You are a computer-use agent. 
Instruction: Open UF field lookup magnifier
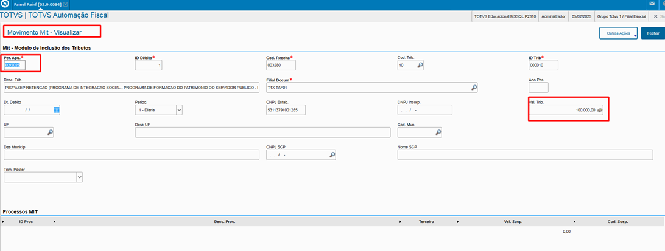[x=50, y=132]
